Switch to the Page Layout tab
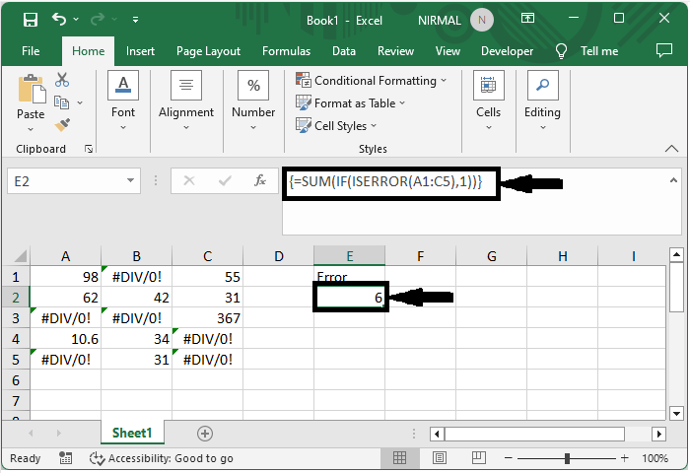The height and width of the screenshot is (473, 690). [x=208, y=51]
